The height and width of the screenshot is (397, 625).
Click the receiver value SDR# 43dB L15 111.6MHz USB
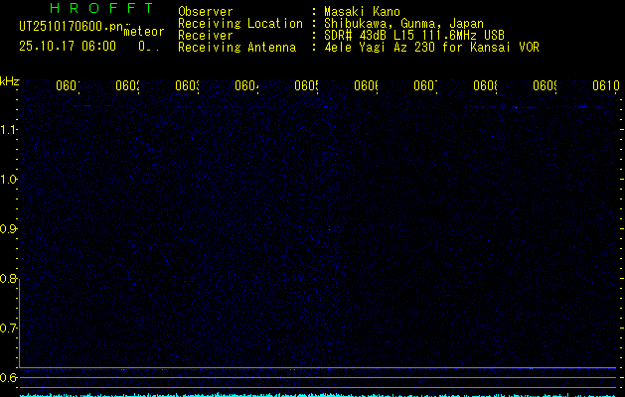(x=414, y=36)
